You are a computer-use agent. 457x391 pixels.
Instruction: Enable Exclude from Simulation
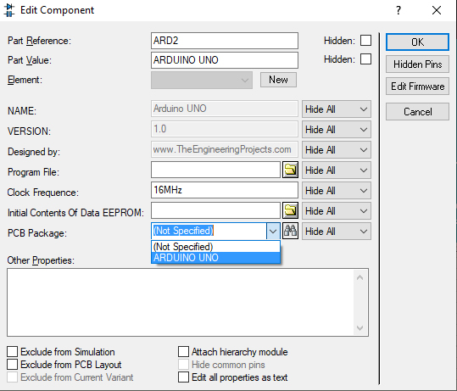click(12, 352)
